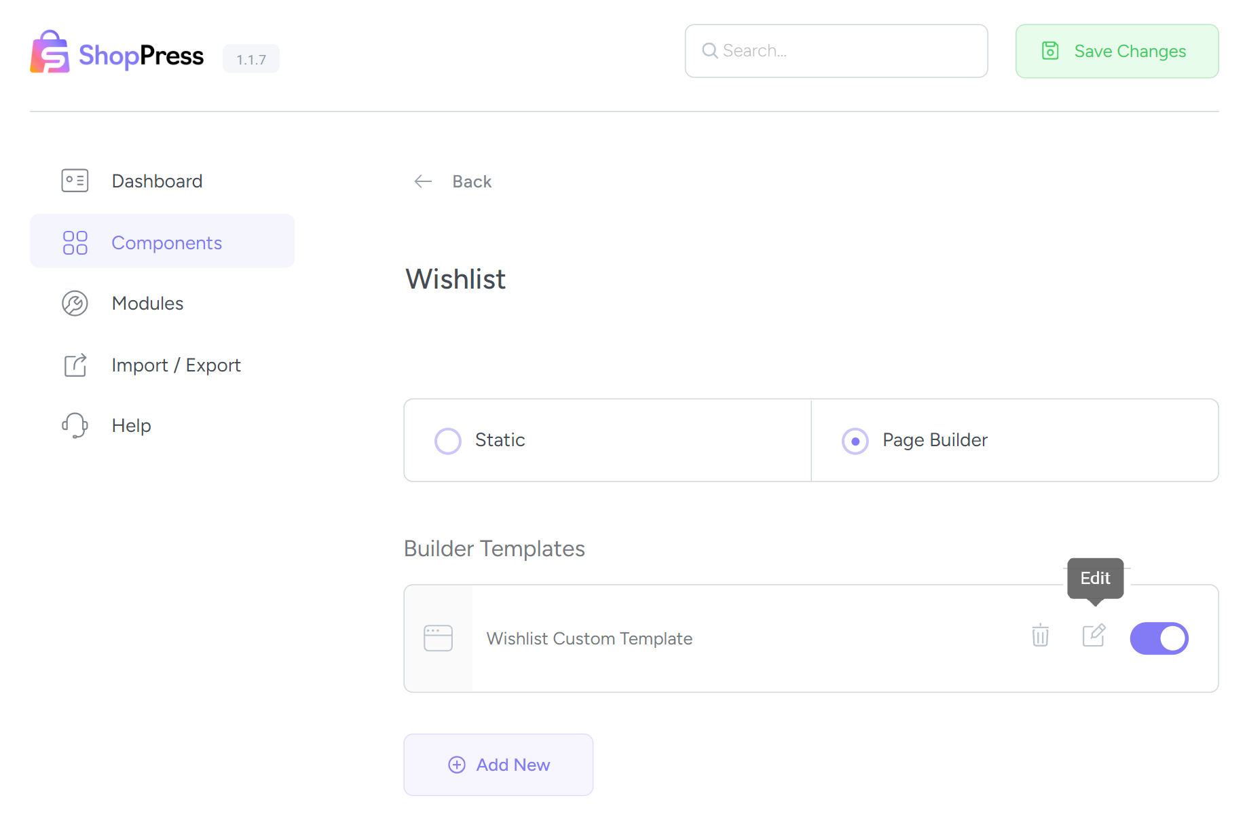The image size is (1247, 819).
Task: Click the Save Changes button
Action: (x=1116, y=50)
